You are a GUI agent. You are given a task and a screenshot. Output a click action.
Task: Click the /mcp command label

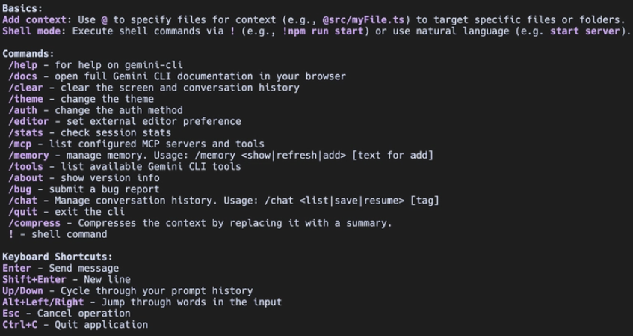(20, 144)
